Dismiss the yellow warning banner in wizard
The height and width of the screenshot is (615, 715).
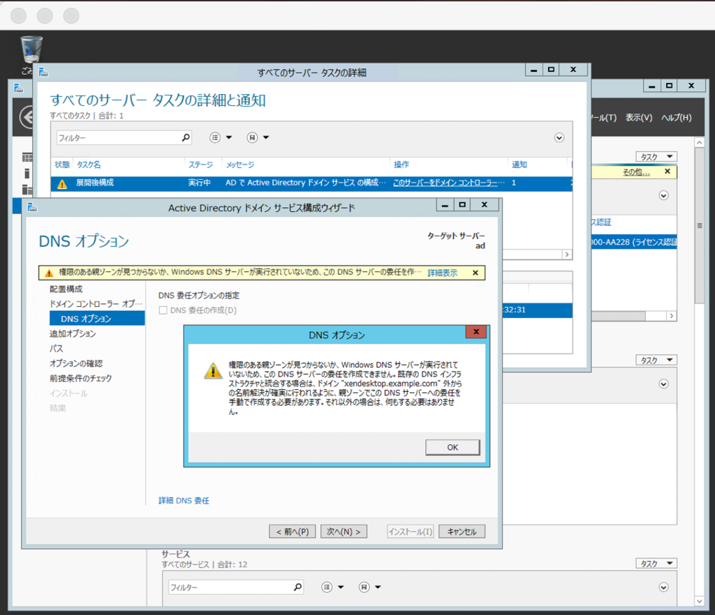[x=475, y=273]
